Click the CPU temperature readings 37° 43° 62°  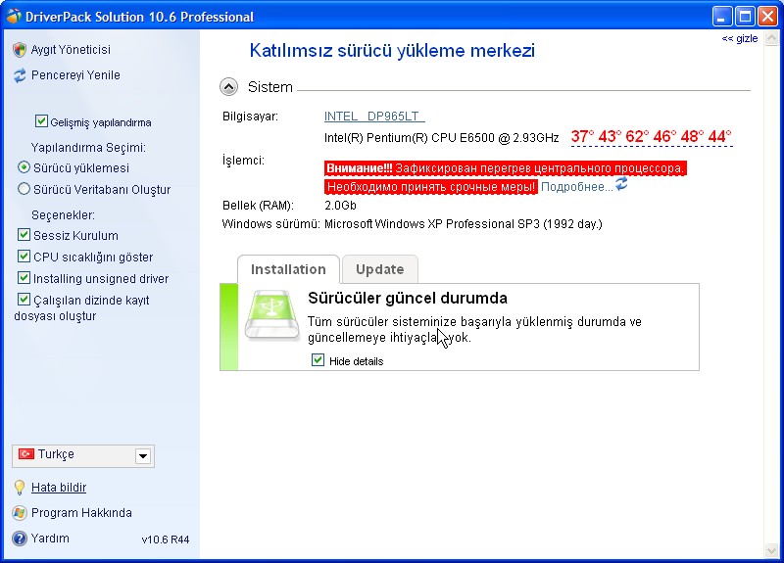(652, 136)
